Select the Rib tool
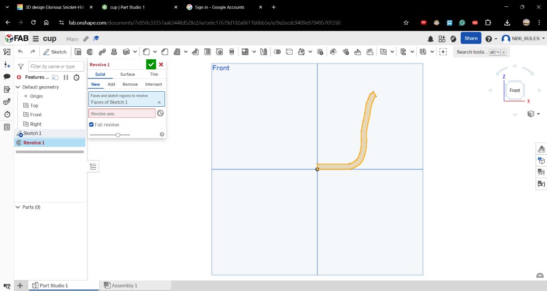The height and width of the screenshot is (291, 547). point(195,52)
